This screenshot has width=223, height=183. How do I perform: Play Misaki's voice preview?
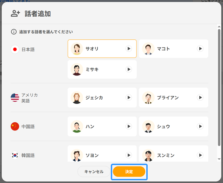[x=129, y=69]
